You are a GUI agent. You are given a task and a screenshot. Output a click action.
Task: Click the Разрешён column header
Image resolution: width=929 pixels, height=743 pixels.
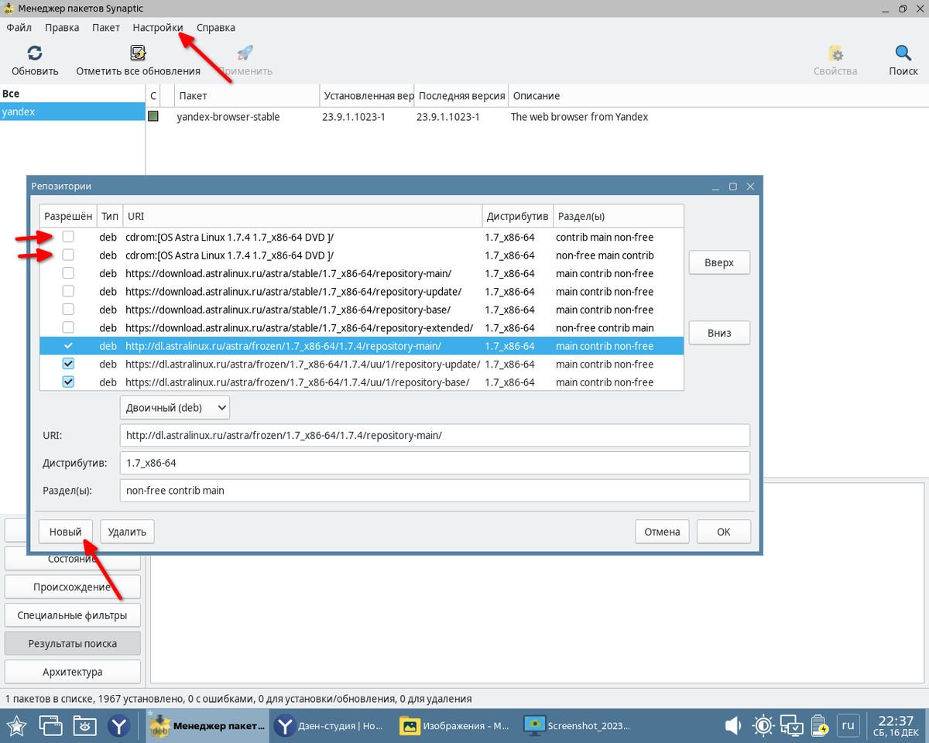[x=68, y=216]
